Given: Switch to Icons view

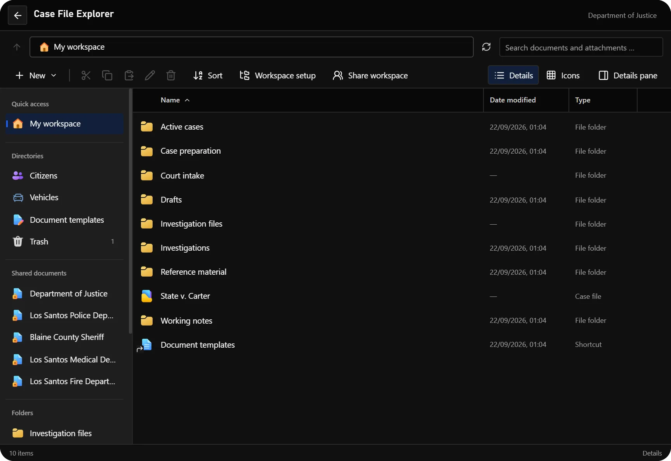Looking at the screenshot, I should 563,75.
